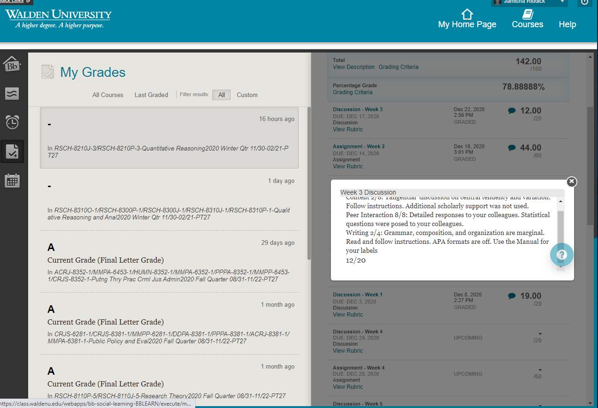Viewport: 598px width, 408px height.
Task: Click the course list vertical scrollbar
Action: pos(309,183)
